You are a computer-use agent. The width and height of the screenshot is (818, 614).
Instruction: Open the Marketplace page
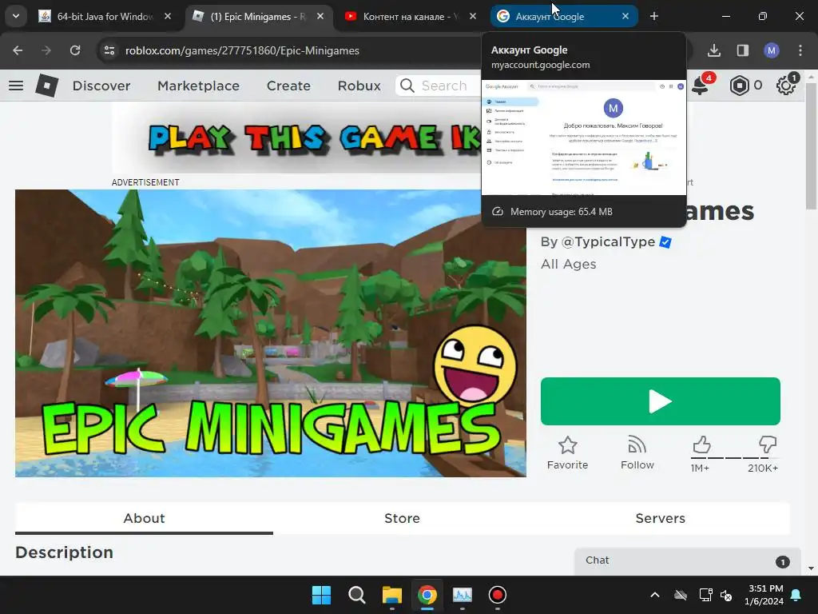198,86
